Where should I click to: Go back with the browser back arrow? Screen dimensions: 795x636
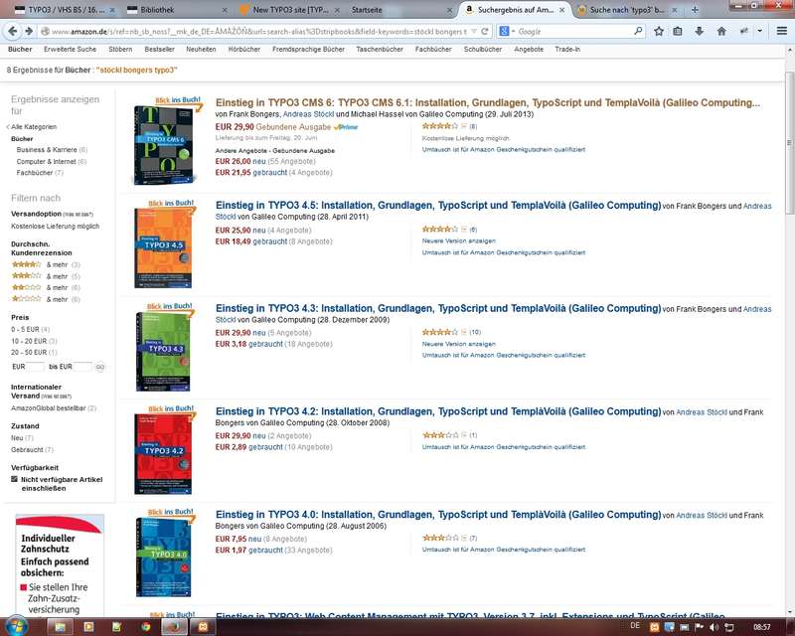point(12,32)
